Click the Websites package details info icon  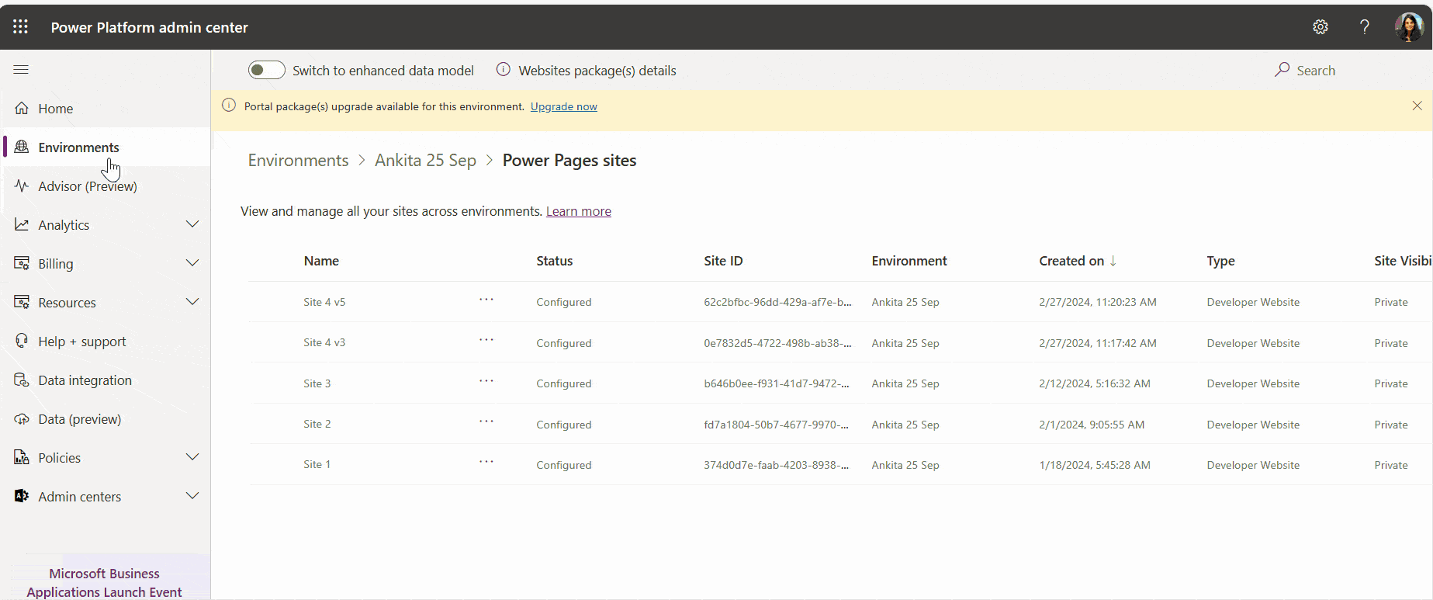(x=504, y=70)
